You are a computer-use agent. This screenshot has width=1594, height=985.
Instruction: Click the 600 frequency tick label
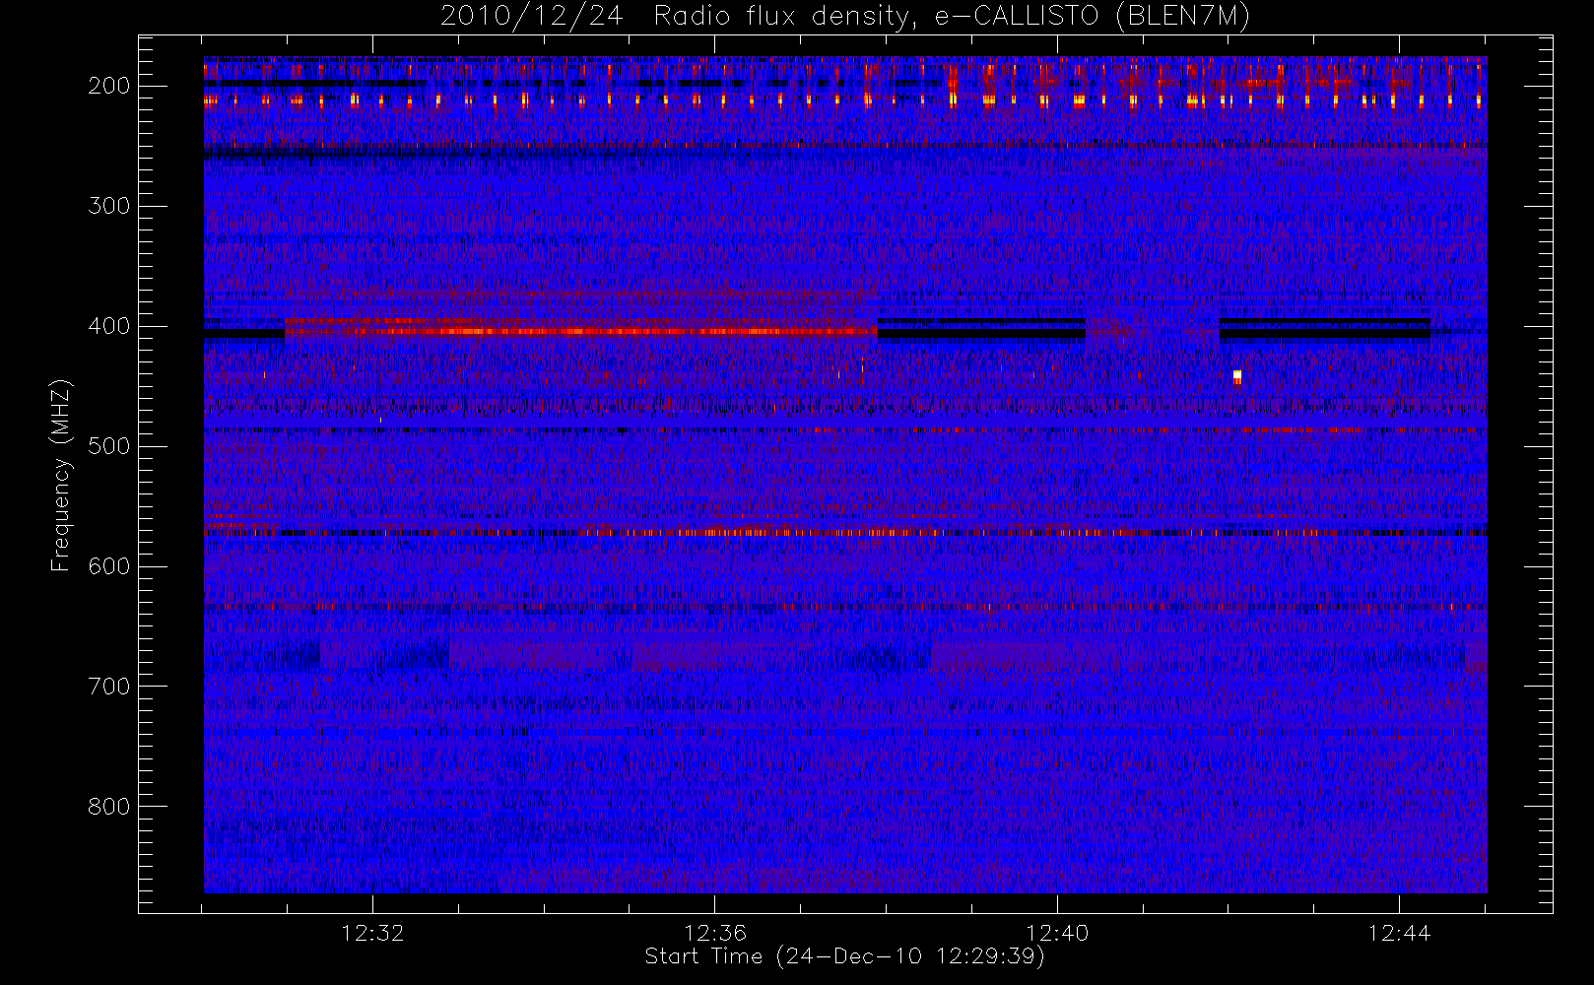(x=109, y=566)
